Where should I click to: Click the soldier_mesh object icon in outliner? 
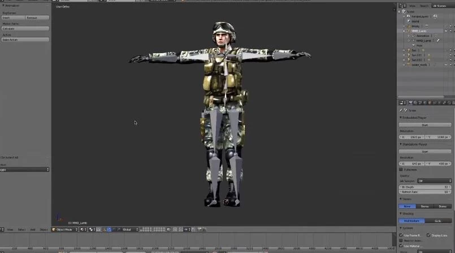408,65
